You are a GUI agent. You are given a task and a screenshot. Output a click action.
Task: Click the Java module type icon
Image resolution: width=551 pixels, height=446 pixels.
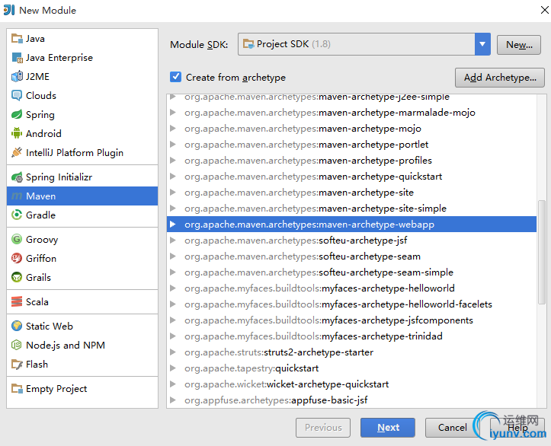tap(17, 38)
